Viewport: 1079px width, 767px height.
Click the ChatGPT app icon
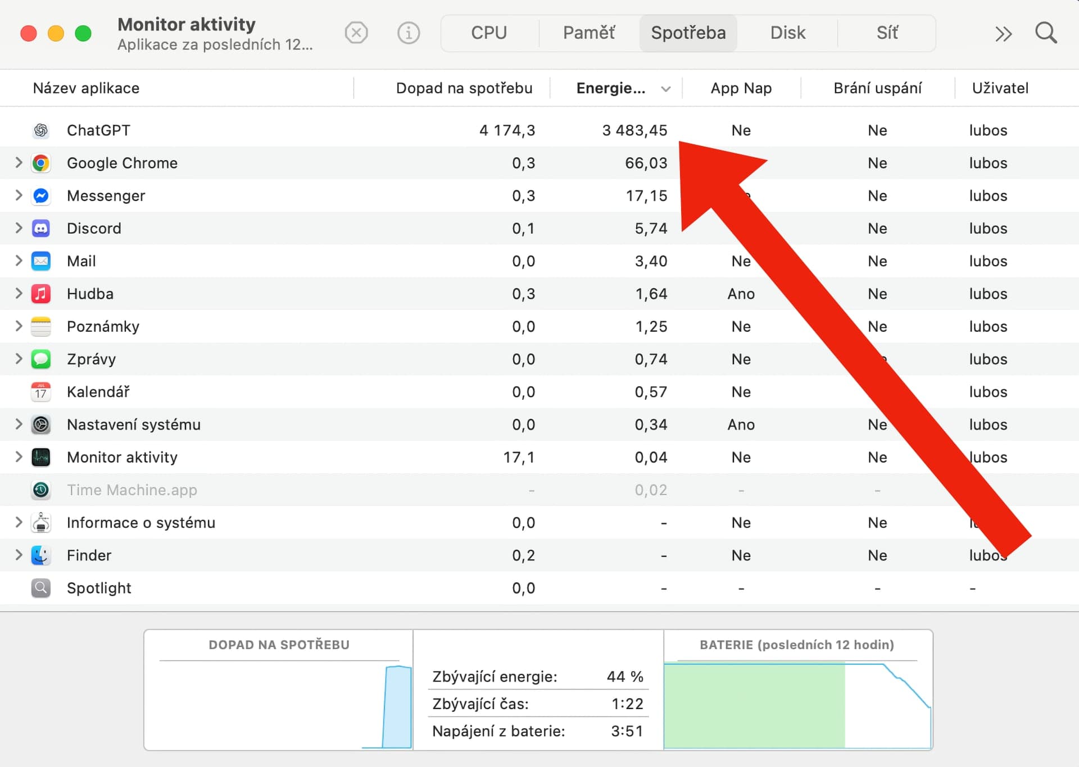[x=41, y=130]
